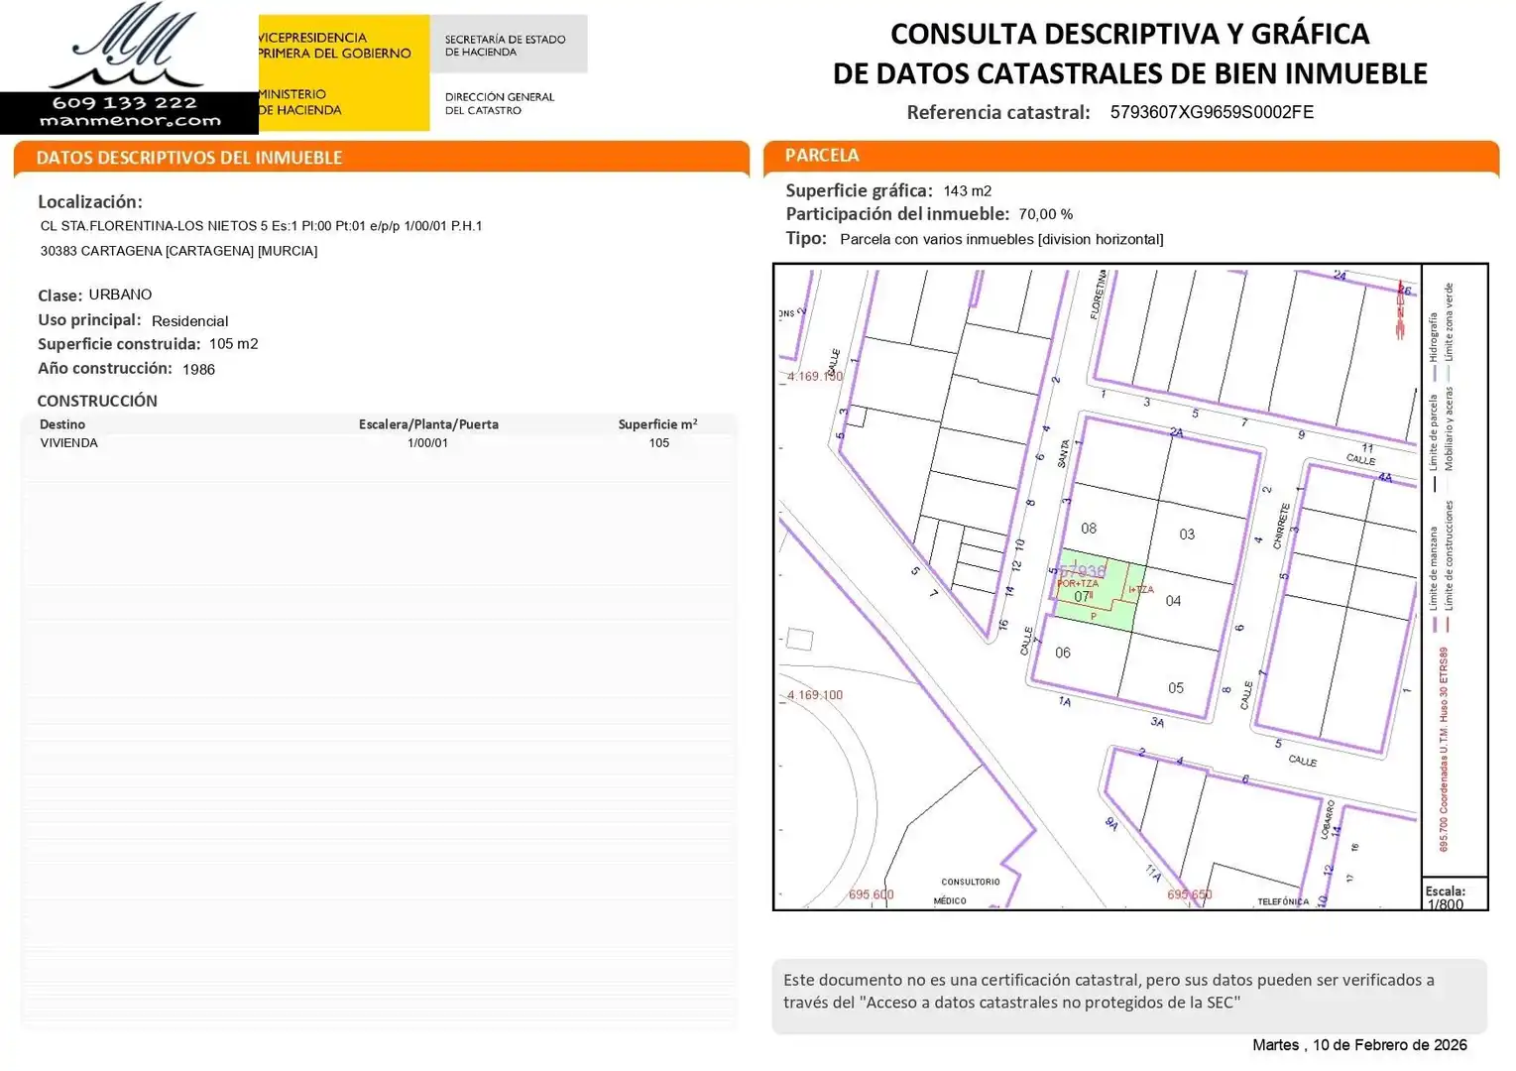Click the coordinate label '695.600'
Image resolution: width=1516 pixels, height=1071 pixels.
point(871,894)
